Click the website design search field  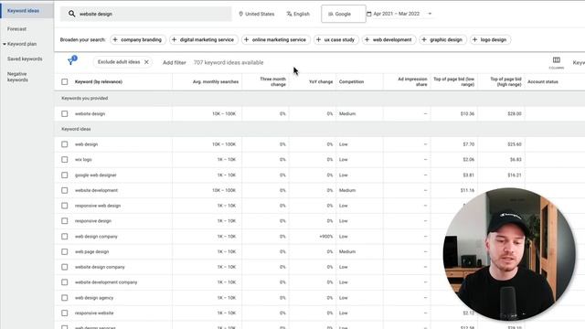tap(146, 14)
